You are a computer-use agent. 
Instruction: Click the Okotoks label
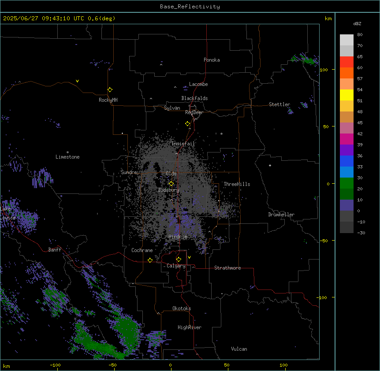pos(182,308)
